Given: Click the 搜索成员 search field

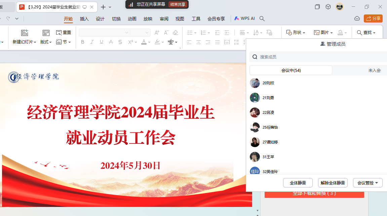Looking at the screenshot, I should click(318, 57).
